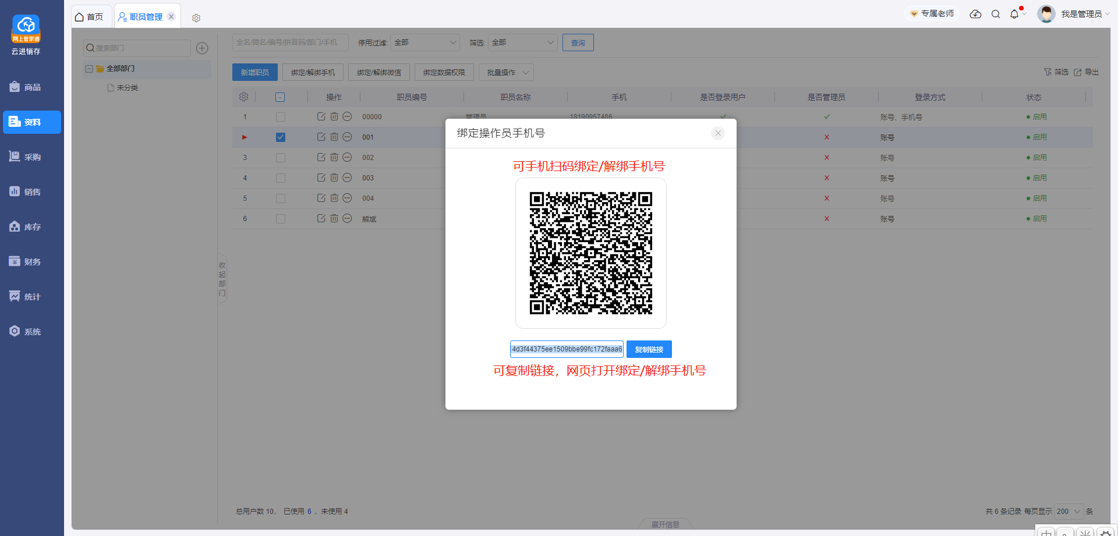
Task: Open the 筛选 filter icon at right
Action: [1056, 72]
